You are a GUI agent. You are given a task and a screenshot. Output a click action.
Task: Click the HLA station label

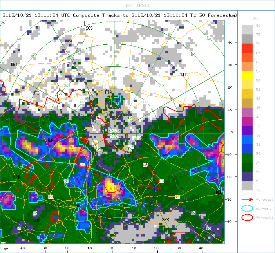[x=50, y=140]
